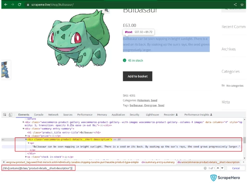Switch to the Network tab

pos(53,115)
